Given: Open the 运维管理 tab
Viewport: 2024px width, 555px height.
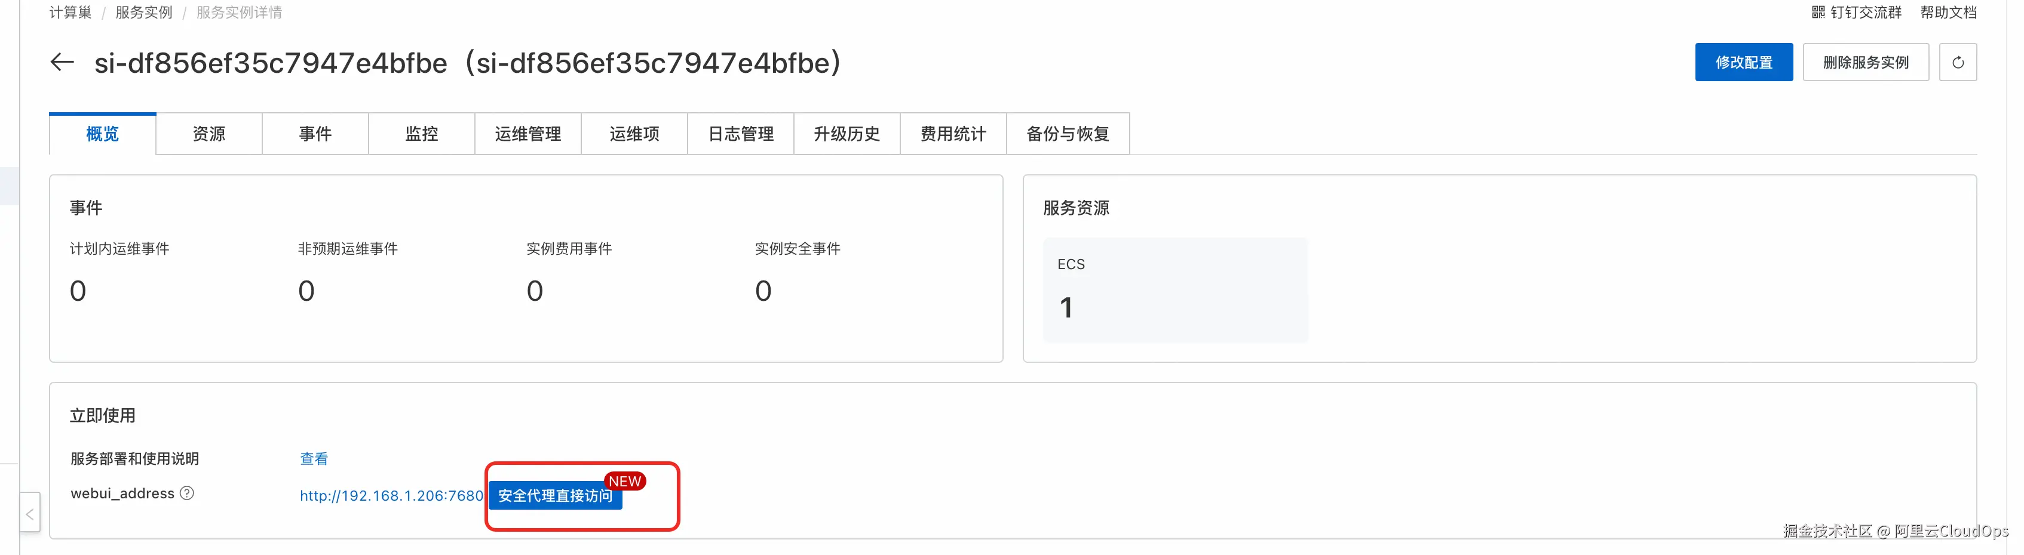Looking at the screenshot, I should [528, 134].
